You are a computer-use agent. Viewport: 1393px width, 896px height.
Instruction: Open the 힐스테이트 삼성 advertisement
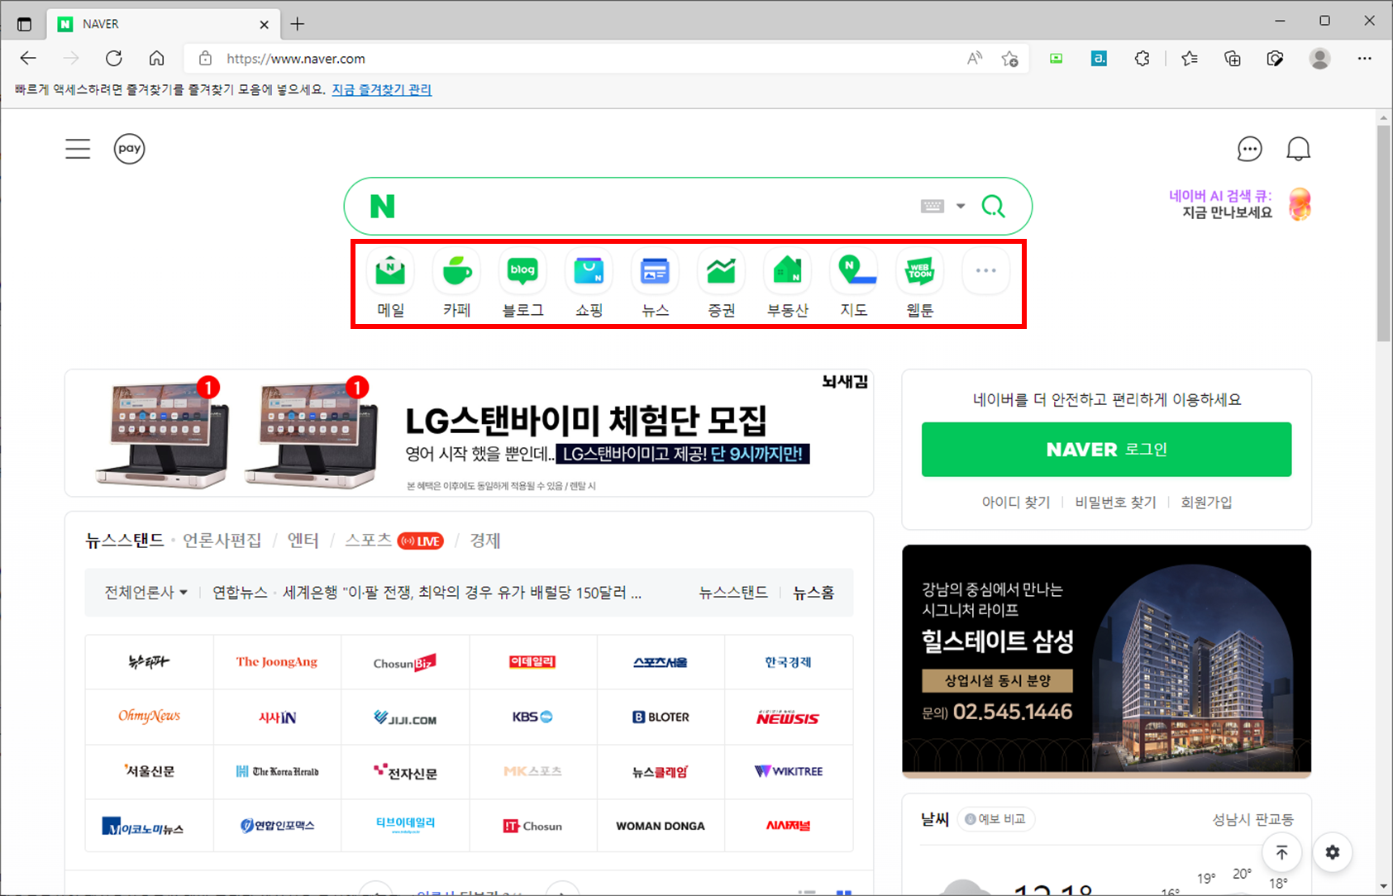tap(1106, 661)
